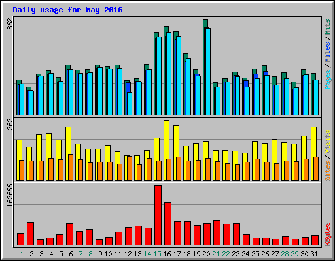This screenshot has width=335, height=261.
Task: Click the day 26 label on the x-axis
Action: 265,254
